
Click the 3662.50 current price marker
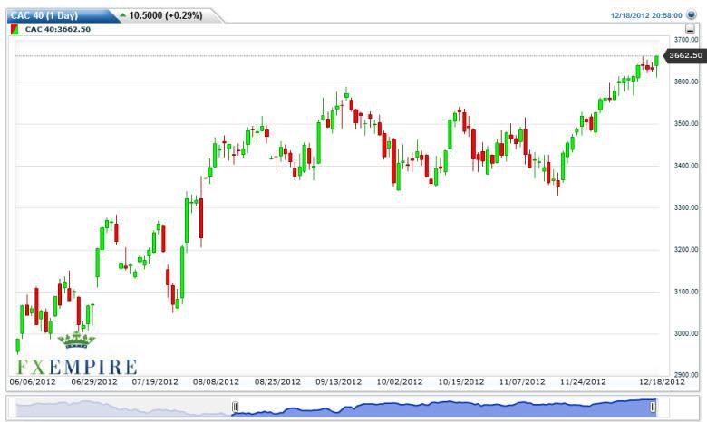coord(685,56)
